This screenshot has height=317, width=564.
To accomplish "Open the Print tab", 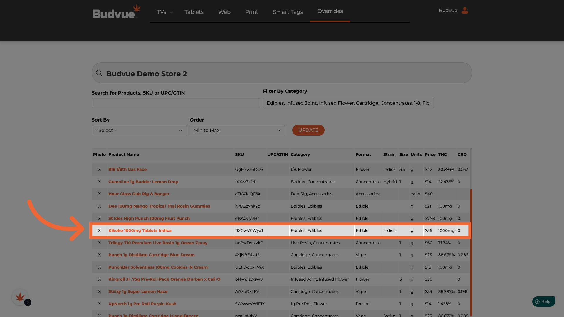I will click(x=251, y=12).
